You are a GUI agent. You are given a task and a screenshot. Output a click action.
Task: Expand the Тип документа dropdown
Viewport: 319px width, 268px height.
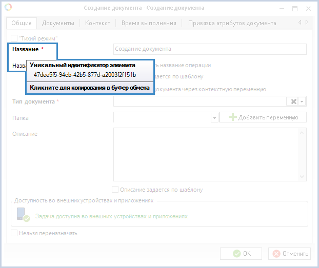click(x=302, y=101)
